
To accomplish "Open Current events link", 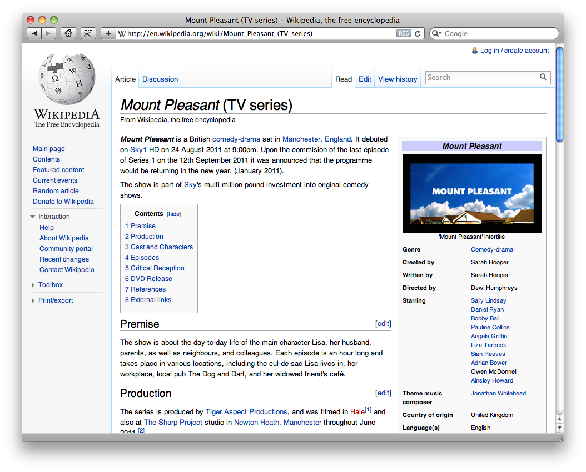I will tap(55, 180).
